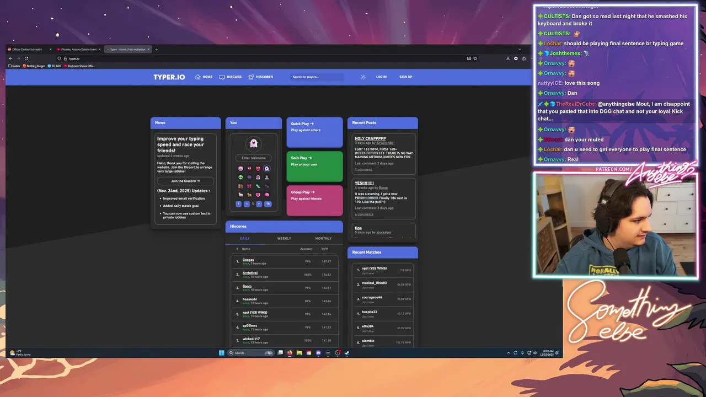Click hospita22 in Recent Matches

tap(370, 312)
